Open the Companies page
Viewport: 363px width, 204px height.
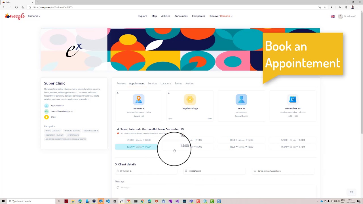199,16
